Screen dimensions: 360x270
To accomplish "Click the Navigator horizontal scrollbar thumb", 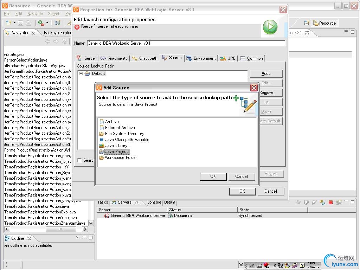I will (x=61, y=229).
